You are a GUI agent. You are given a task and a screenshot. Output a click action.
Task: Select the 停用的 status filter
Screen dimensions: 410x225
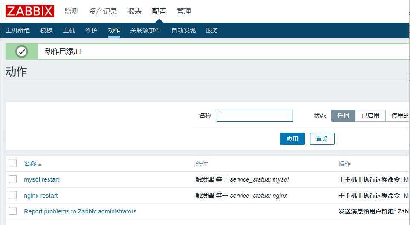398,115
